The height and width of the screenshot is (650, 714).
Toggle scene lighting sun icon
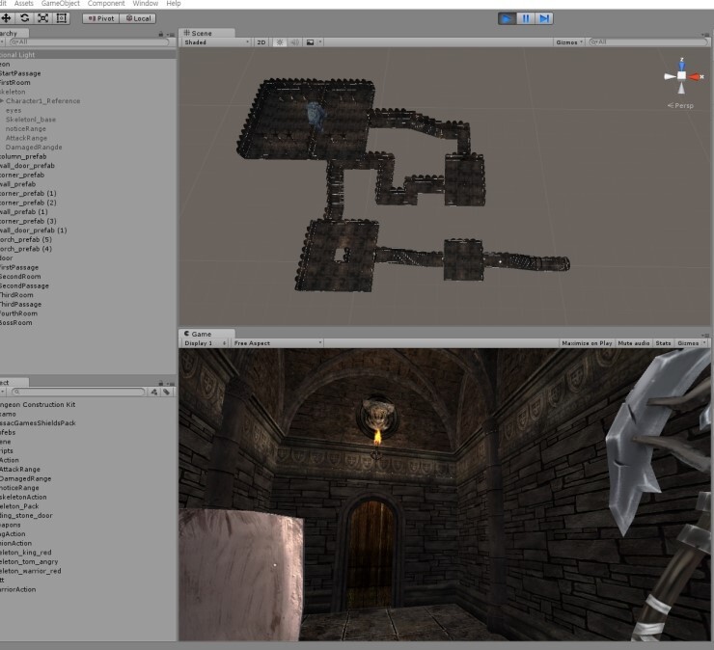pos(280,42)
